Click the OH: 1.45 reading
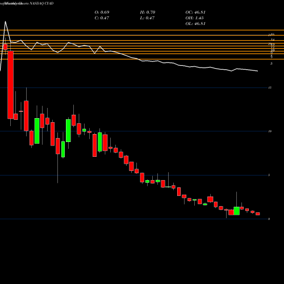This screenshot has width=284, height=284. click(194, 18)
